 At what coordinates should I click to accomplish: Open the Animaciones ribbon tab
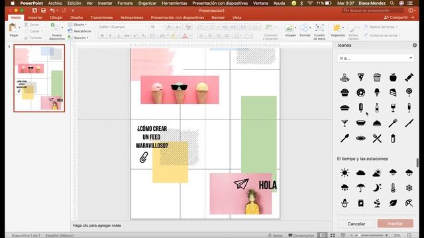coord(132,18)
